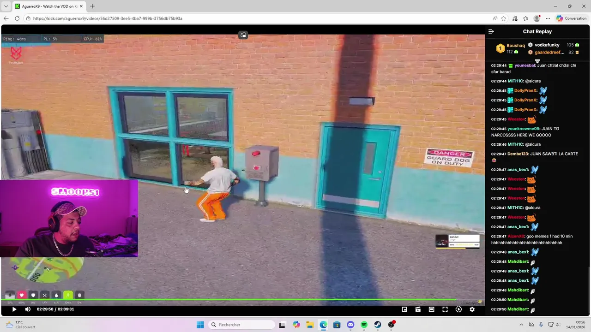View site information lock icon
The image size is (591, 332).
28,18
